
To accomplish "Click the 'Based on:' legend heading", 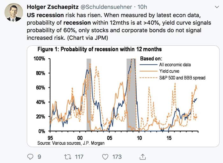I will pos(151,58).
